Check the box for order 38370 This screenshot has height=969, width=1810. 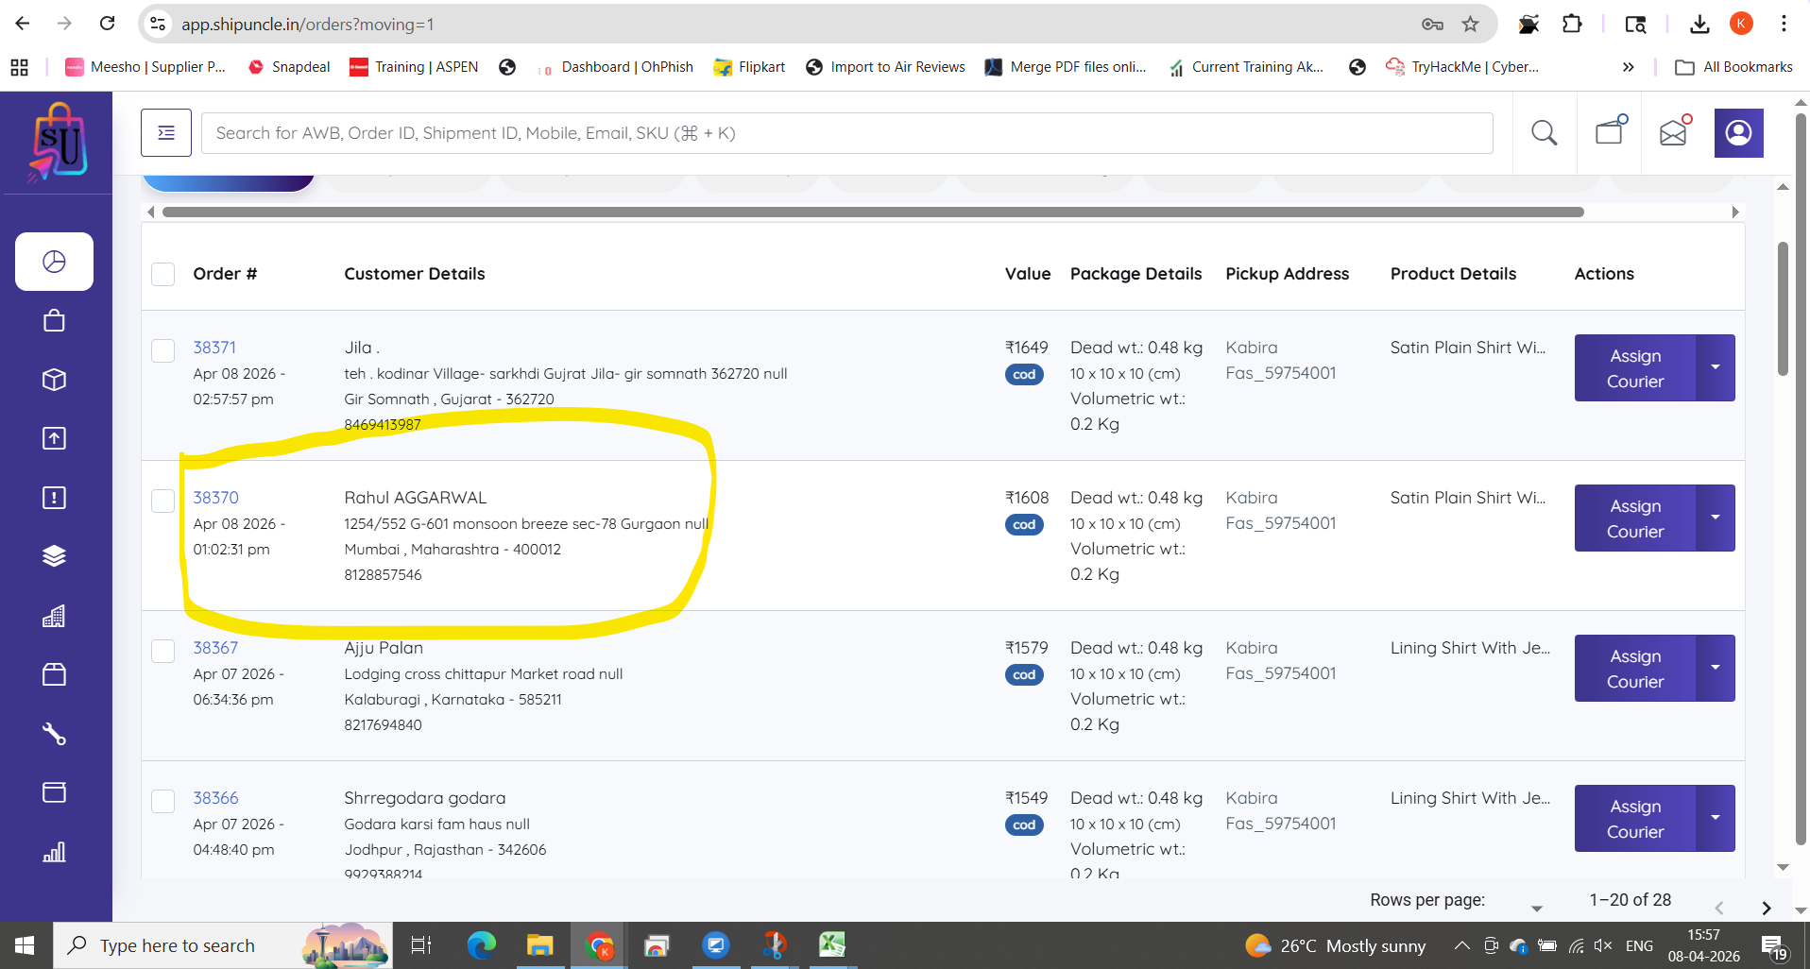click(163, 501)
